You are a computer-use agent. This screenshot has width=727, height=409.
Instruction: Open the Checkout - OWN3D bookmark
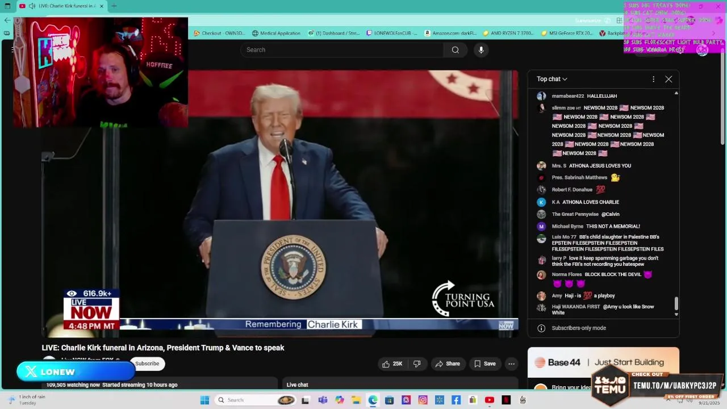(219, 33)
